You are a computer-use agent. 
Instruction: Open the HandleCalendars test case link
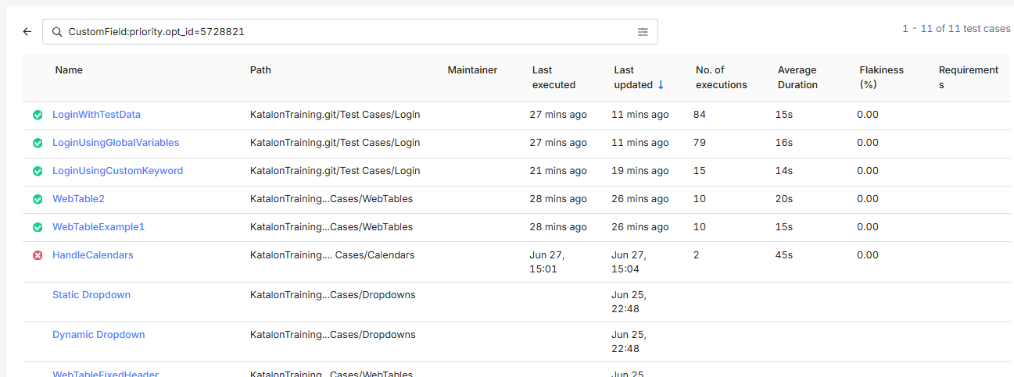pos(92,255)
